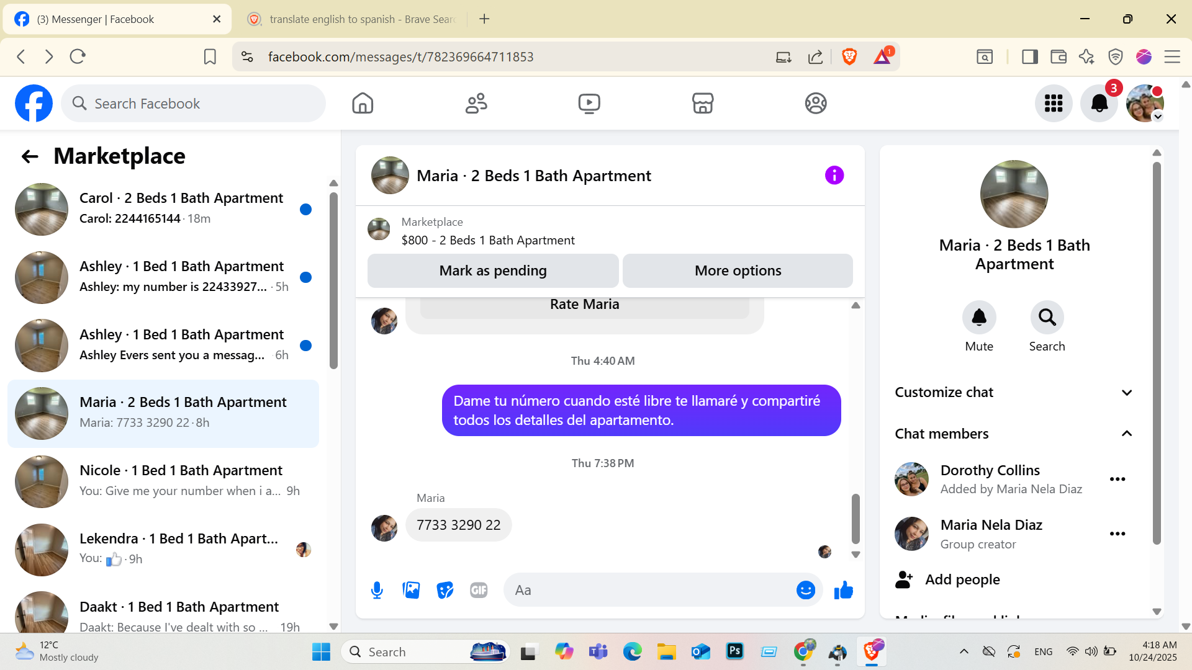Open Facebook home feed icon
The height and width of the screenshot is (670, 1192).
point(363,103)
